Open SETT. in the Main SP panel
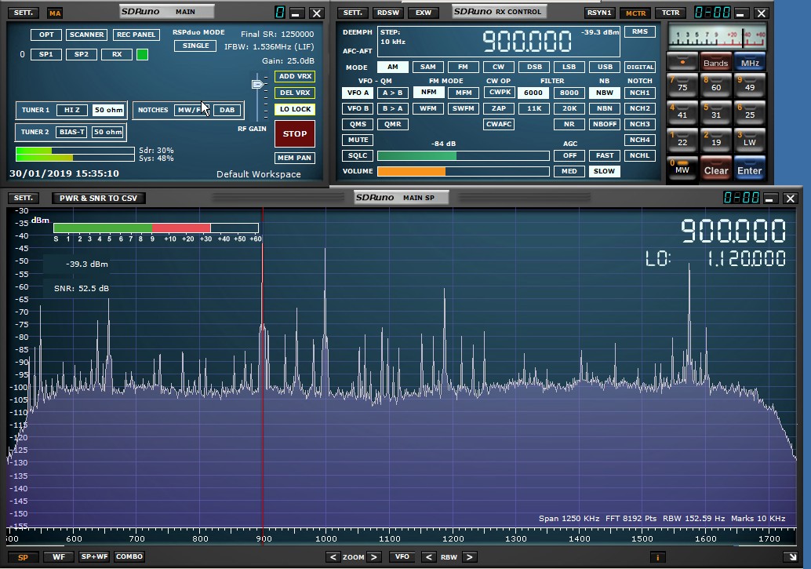Viewport: 811px width, 569px height. point(24,198)
